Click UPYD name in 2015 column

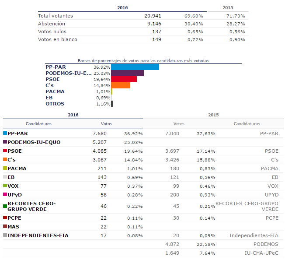tap(272, 195)
